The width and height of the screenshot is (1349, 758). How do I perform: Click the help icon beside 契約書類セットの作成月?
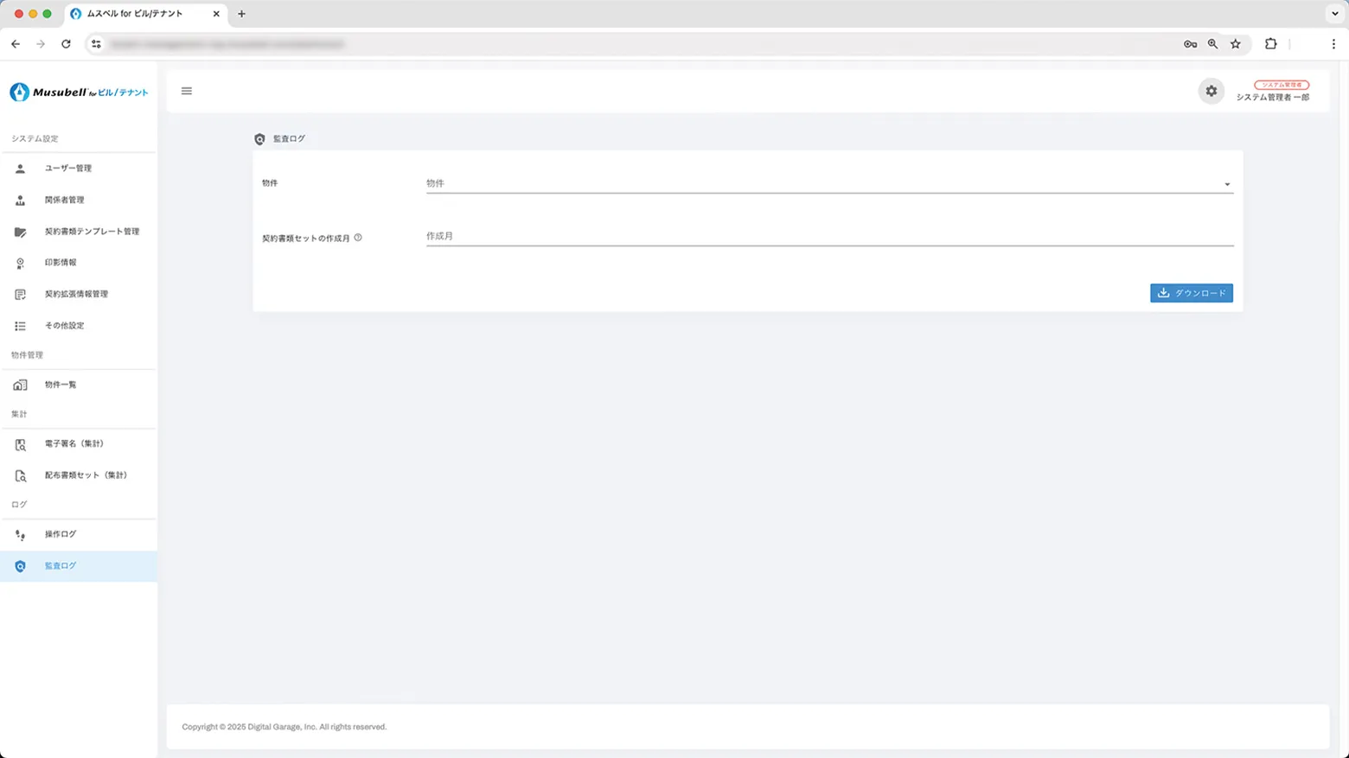[358, 238]
